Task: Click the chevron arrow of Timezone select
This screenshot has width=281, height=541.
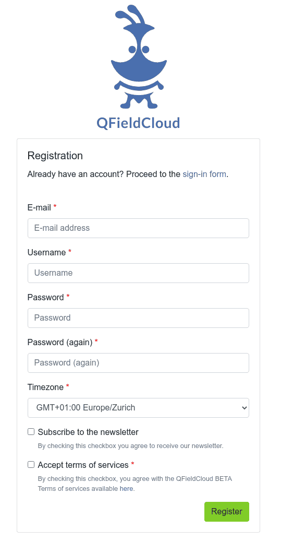Action: [x=244, y=408]
